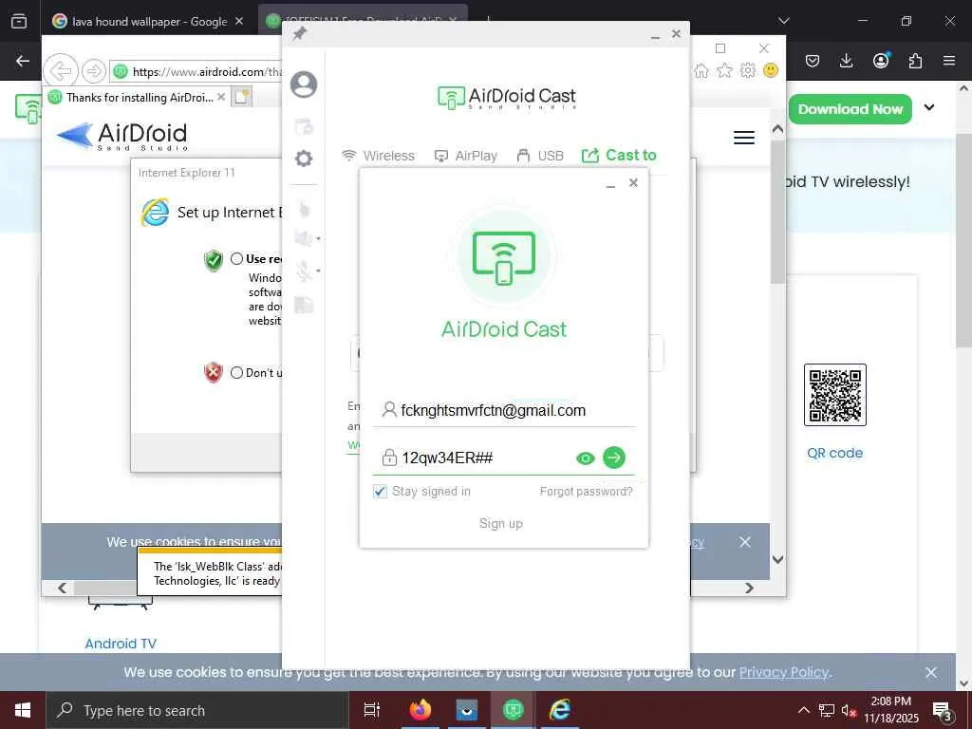Toggle the Stay signed in checkbox
This screenshot has height=729, width=972.
[x=380, y=492]
